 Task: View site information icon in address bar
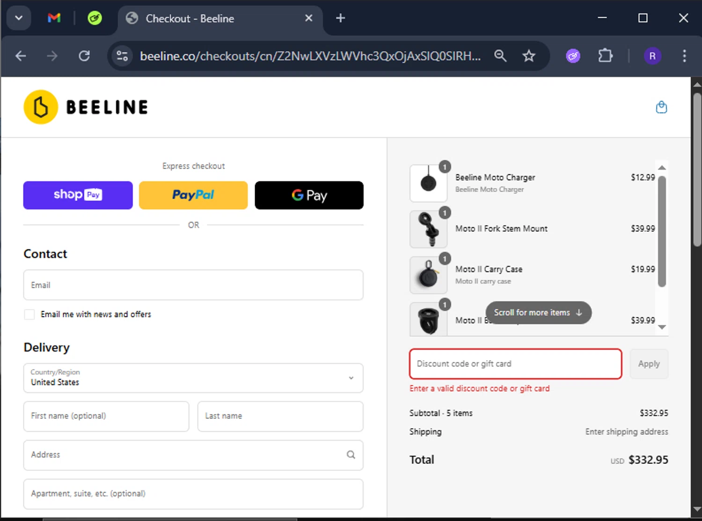pyautogui.click(x=122, y=56)
